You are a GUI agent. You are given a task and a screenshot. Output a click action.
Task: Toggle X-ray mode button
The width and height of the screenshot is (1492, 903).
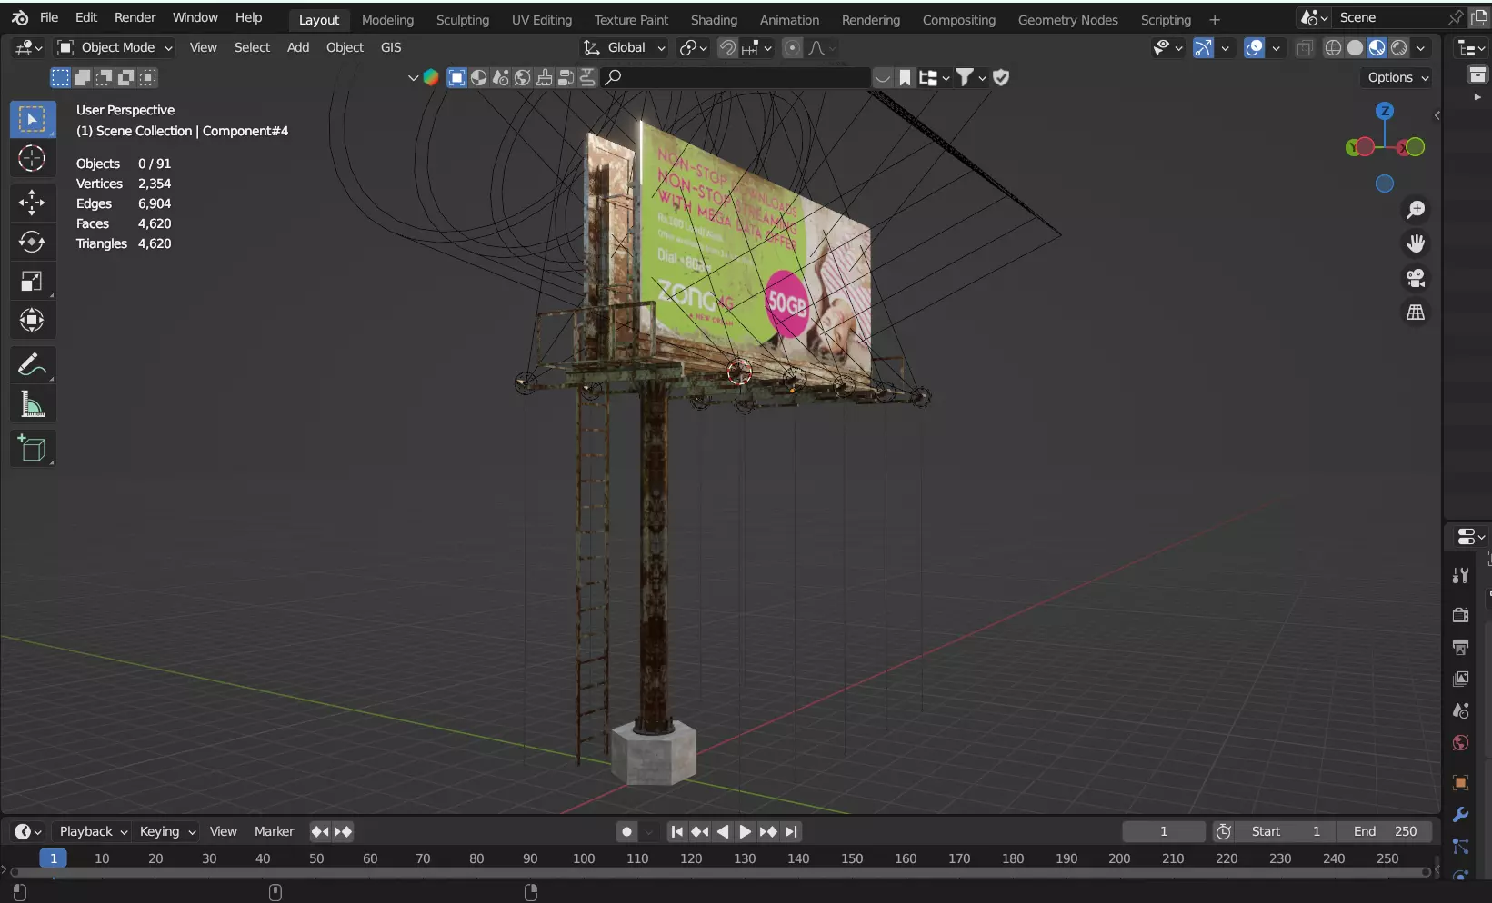pos(1305,47)
